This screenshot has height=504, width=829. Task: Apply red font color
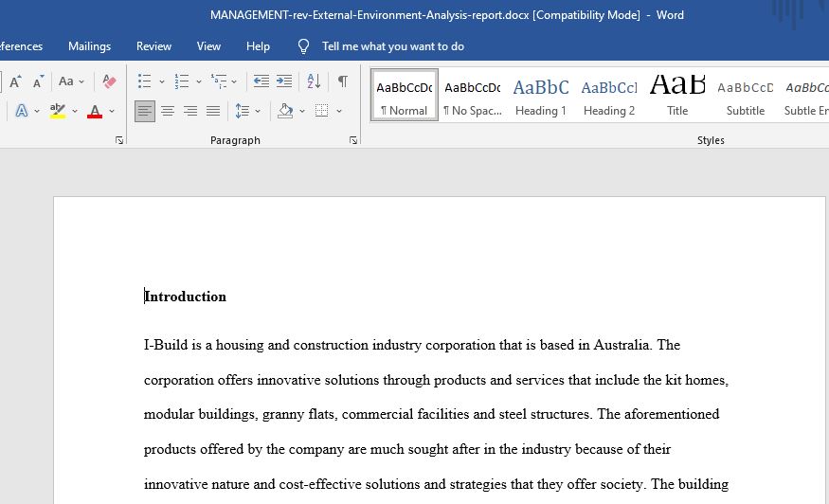(95, 111)
